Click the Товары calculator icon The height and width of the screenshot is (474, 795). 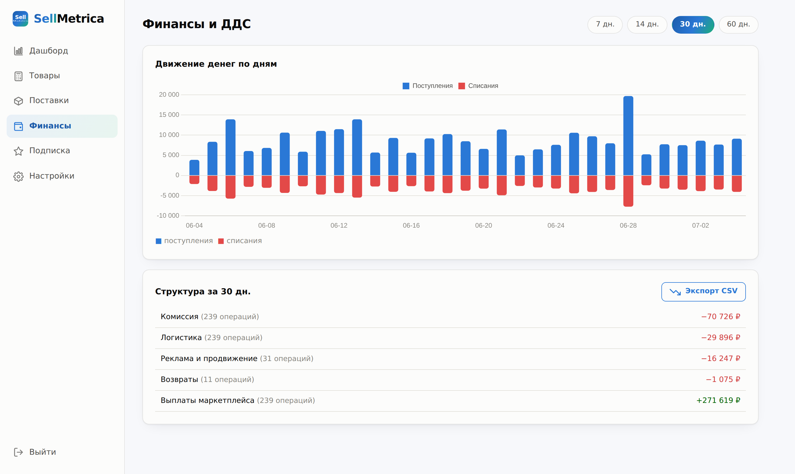pyautogui.click(x=18, y=76)
